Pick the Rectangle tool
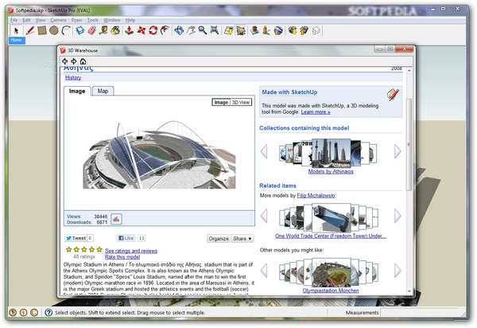Image resolution: width=477 pixels, height=328 pixels. click(42, 30)
